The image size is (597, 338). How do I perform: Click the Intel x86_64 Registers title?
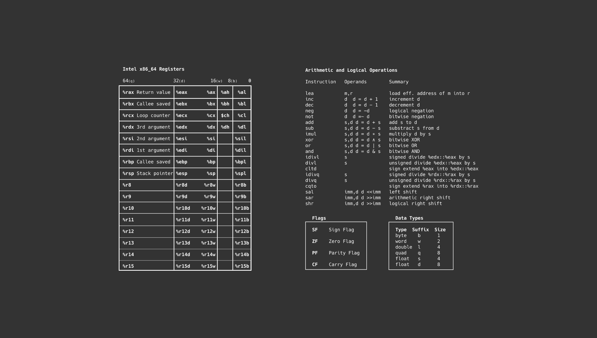coord(153,69)
